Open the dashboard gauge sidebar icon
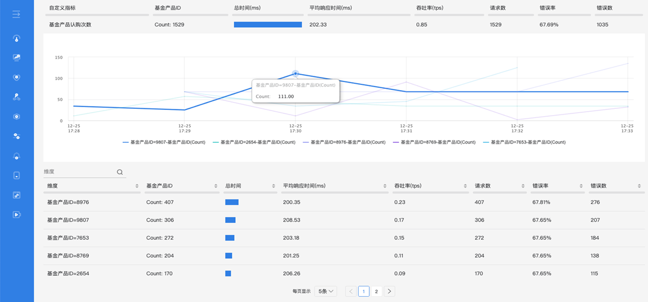 click(x=17, y=39)
